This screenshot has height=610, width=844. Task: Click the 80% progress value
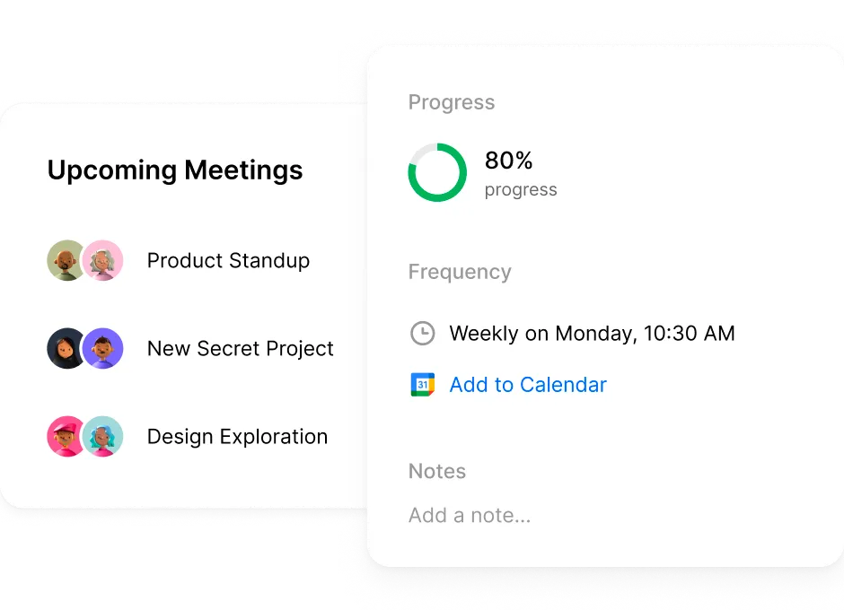coord(509,161)
